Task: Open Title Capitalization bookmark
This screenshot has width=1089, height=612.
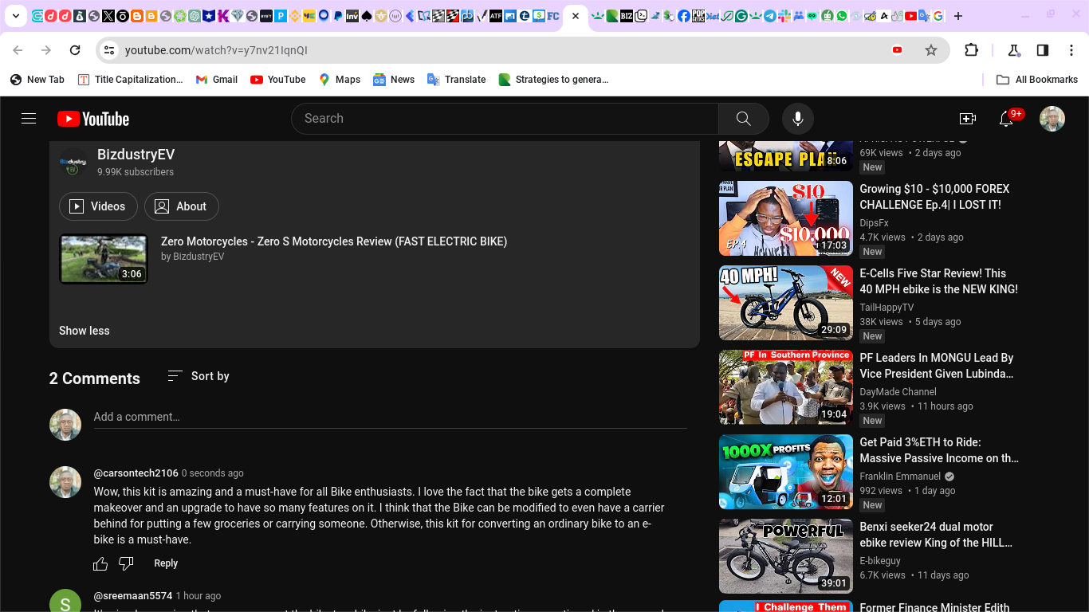Action: [131, 80]
